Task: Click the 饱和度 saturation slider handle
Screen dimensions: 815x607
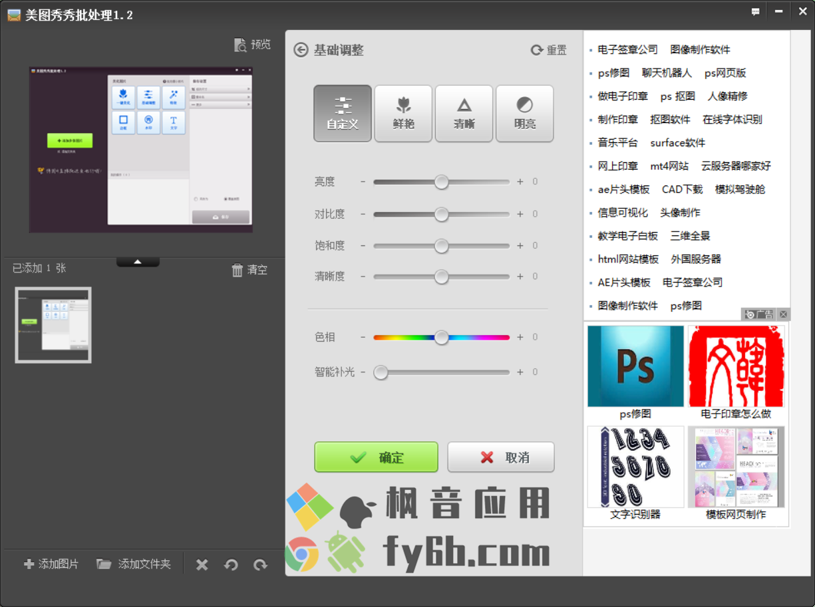Action: pos(441,245)
